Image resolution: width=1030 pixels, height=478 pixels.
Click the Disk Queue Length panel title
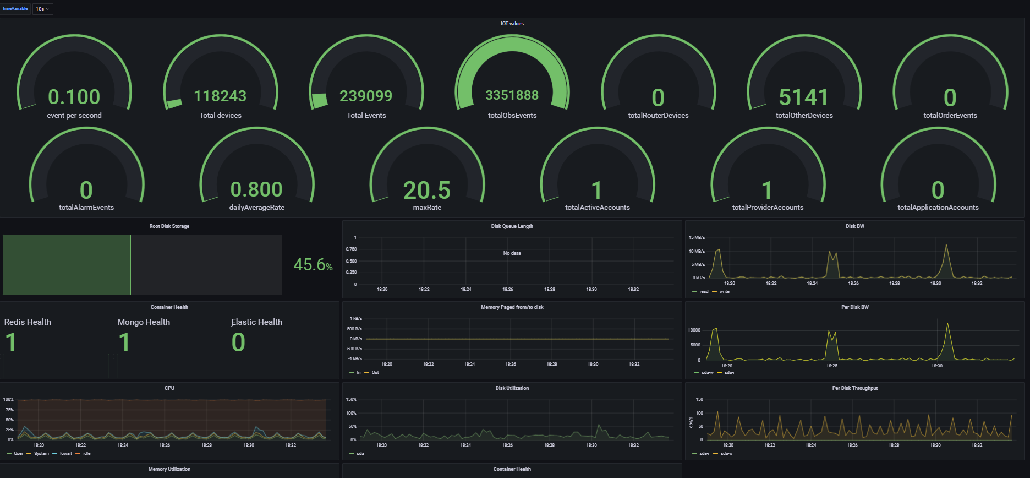[512, 226]
